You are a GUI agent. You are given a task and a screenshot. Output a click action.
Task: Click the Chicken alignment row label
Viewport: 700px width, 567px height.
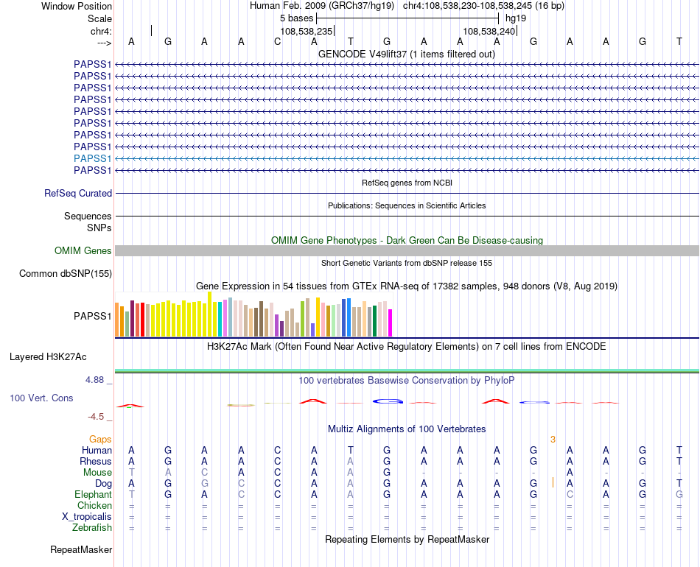point(94,506)
